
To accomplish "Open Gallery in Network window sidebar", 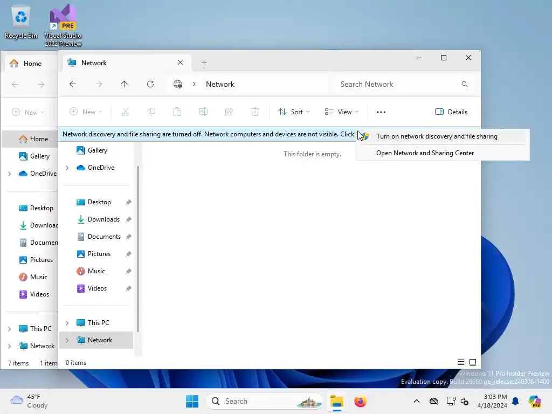I will tap(96, 150).
